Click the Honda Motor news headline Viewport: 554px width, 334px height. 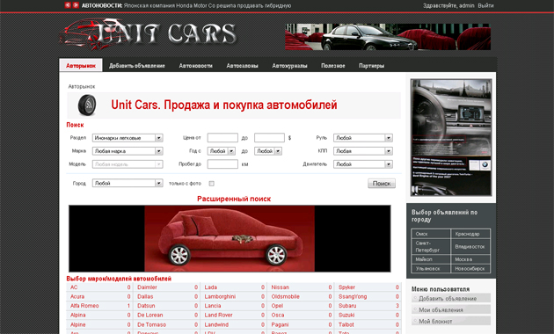208,5
